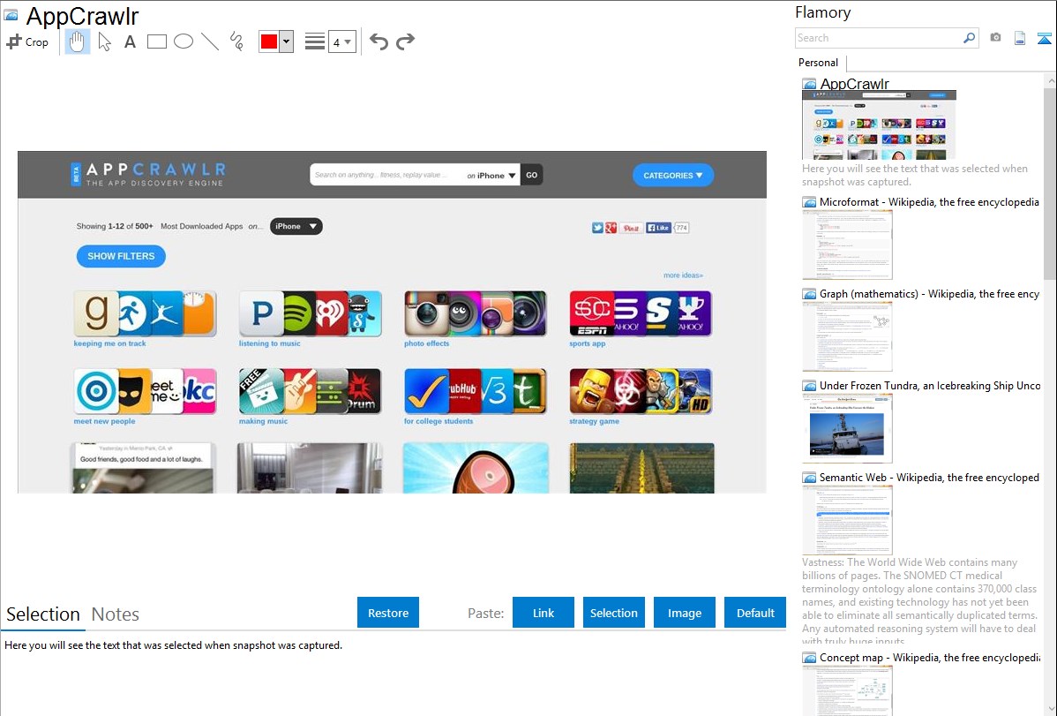Open the Microformat Wikipedia snapshot thumbnail
This screenshot has width=1057, height=716.
847,245
